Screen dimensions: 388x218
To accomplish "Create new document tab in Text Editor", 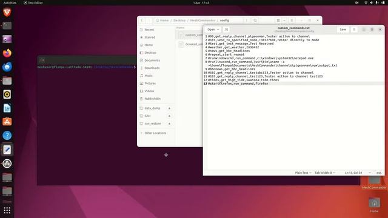I will click(226, 30).
